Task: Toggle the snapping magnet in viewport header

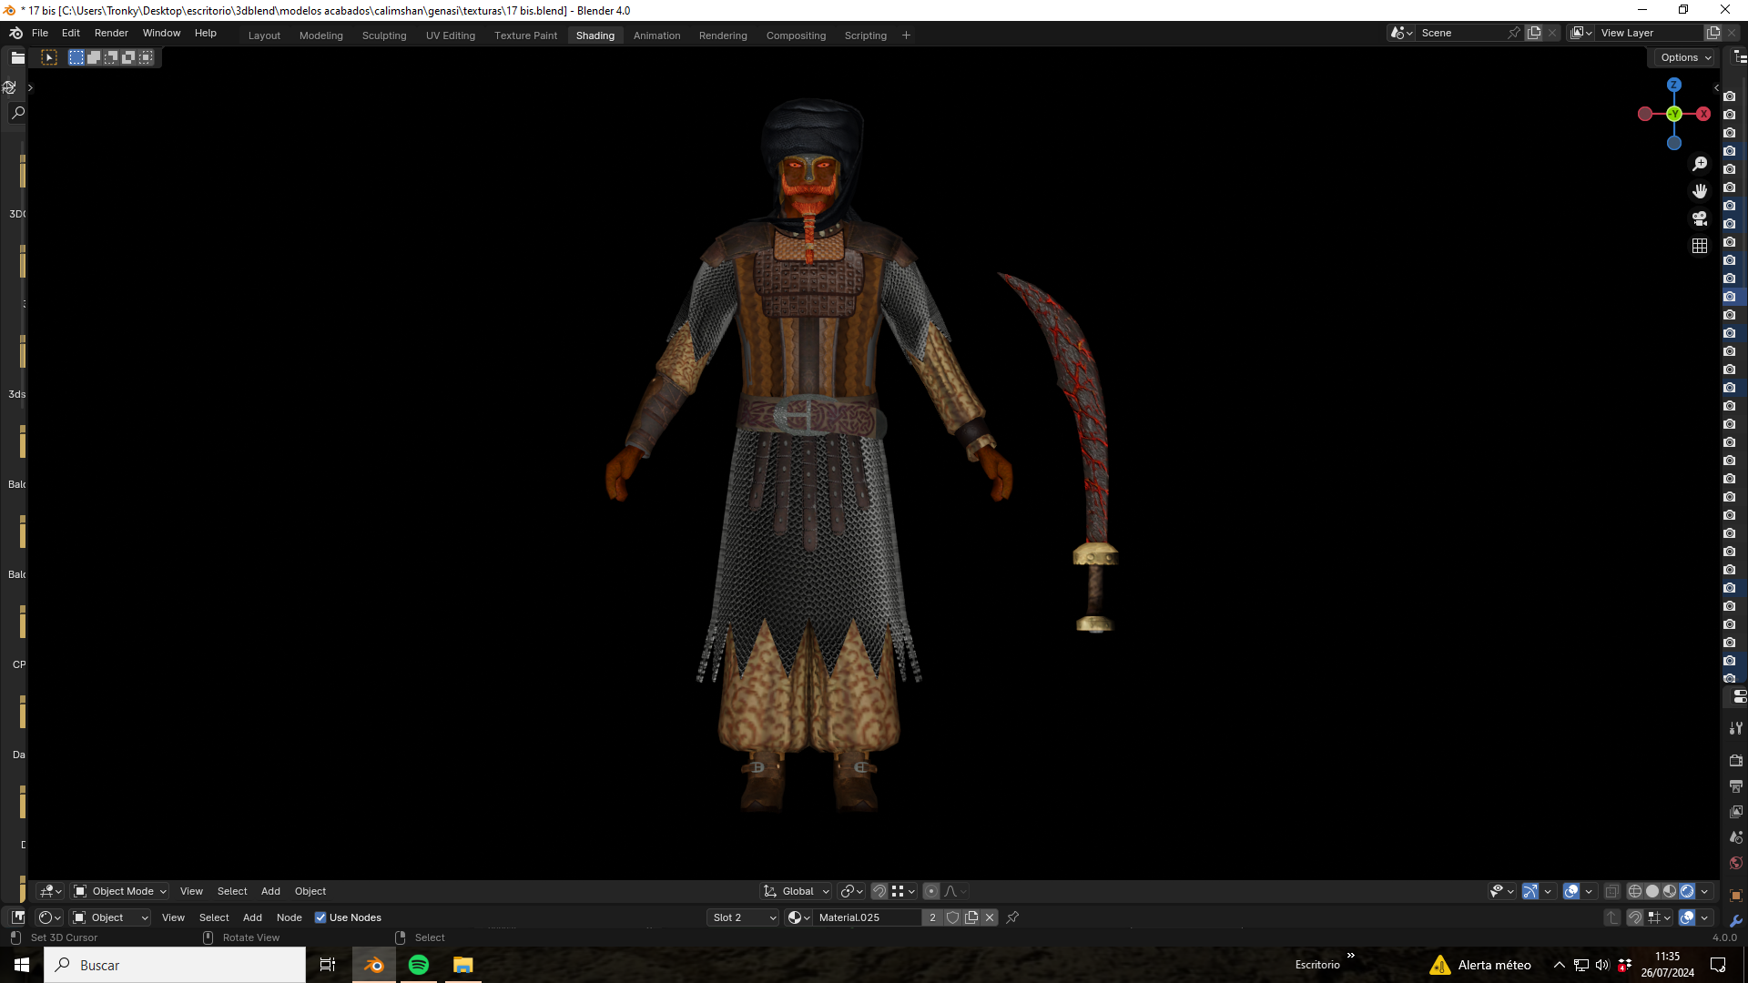Action: pyautogui.click(x=879, y=891)
